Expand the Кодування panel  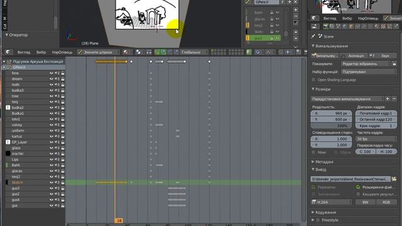[313, 212]
